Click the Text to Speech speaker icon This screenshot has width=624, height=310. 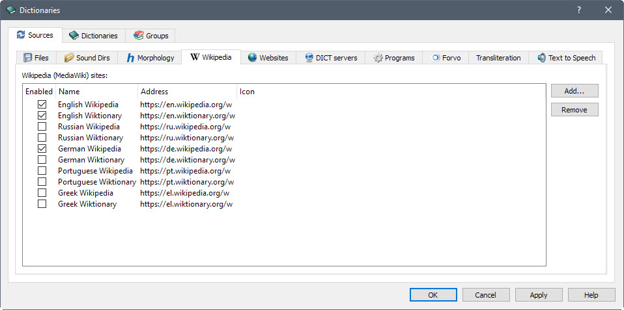(x=542, y=58)
